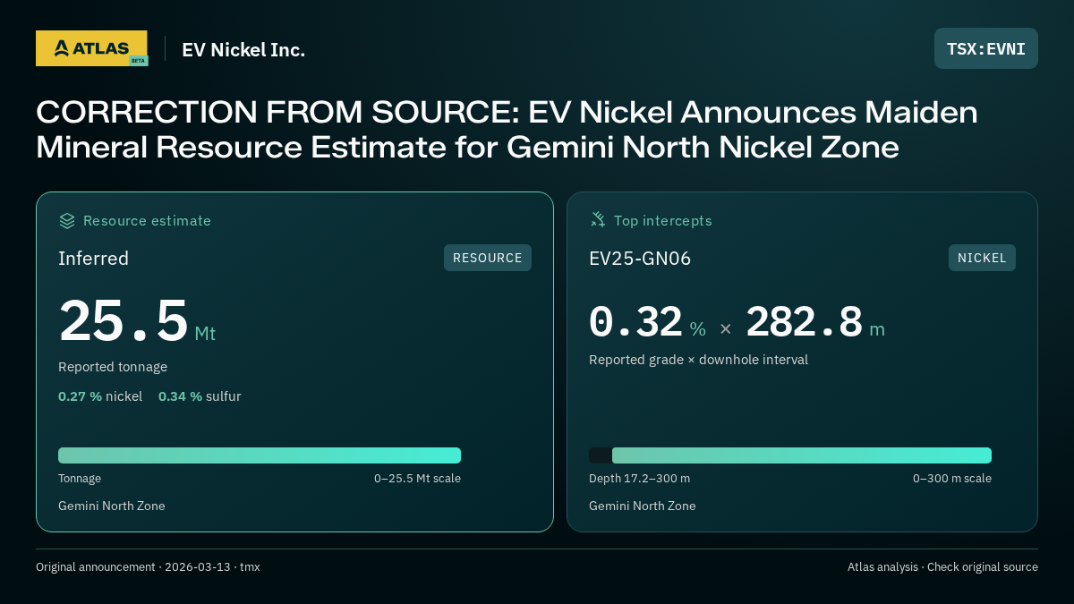Click the 'Tonnage' bar label
This screenshot has height=604, width=1074.
coord(80,479)
